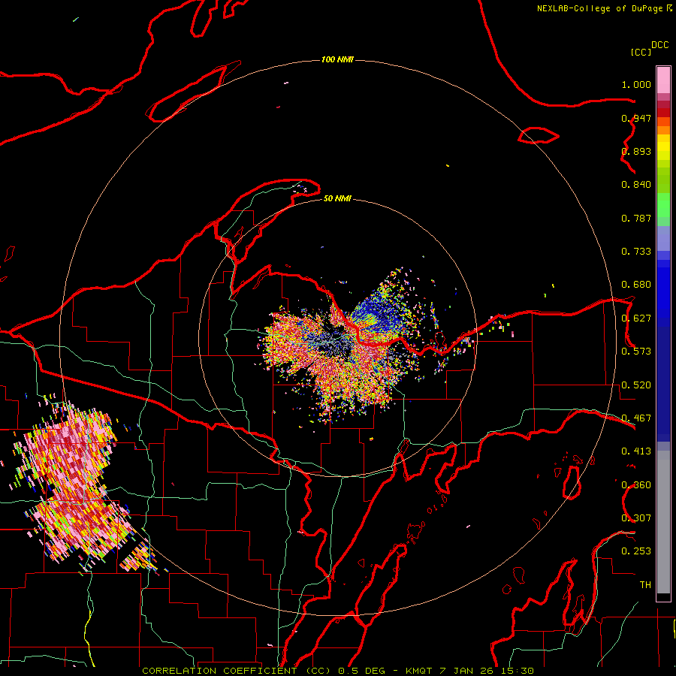Select the 0.360 legend value
676x676 pixels.
coord(636,485)
